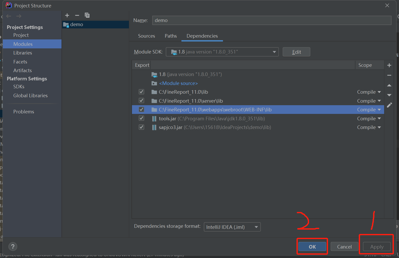
Task: Open scope dropdown for tools.jar
Action: [x=369, y=119]
